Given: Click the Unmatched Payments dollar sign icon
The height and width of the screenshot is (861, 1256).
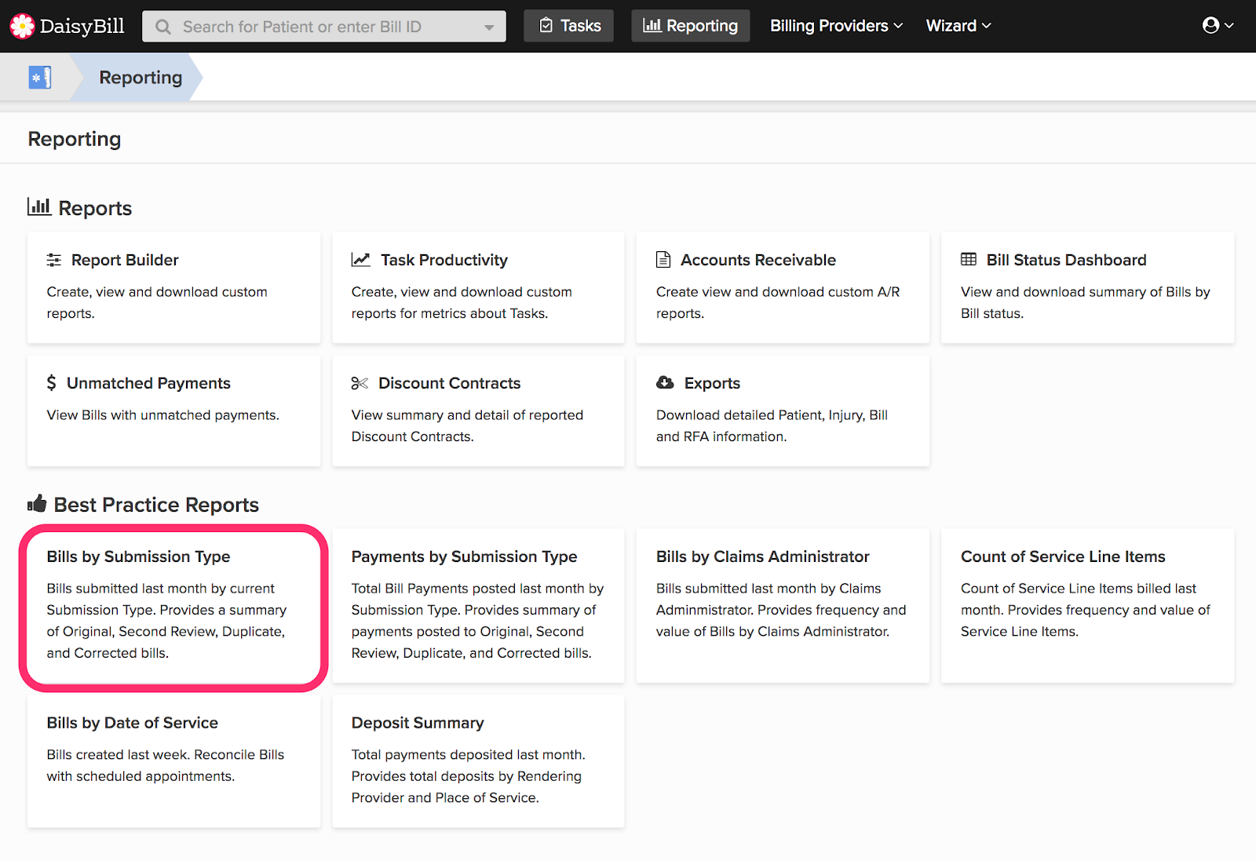Looking at the screenshot, I should tap(52, 383).
